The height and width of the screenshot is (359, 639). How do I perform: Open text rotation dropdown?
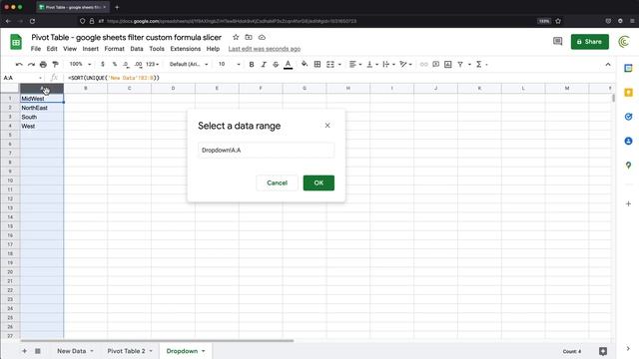tap(405, 64)
